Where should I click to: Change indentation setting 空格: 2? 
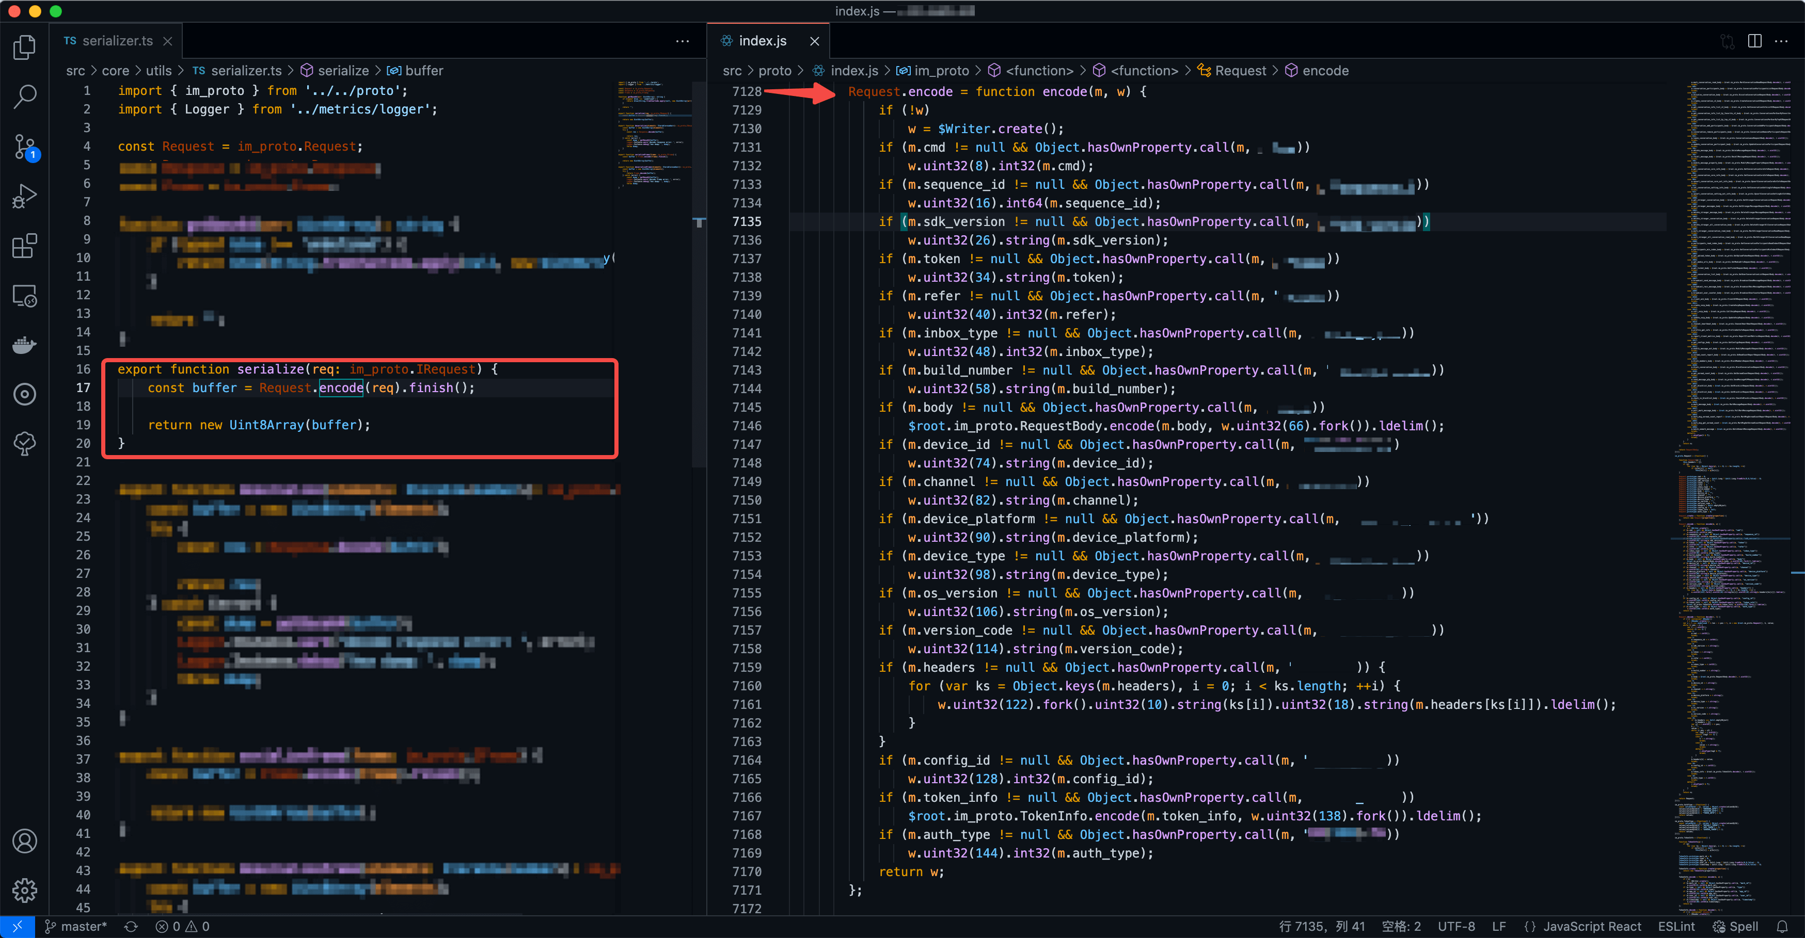click(1401, 926)
